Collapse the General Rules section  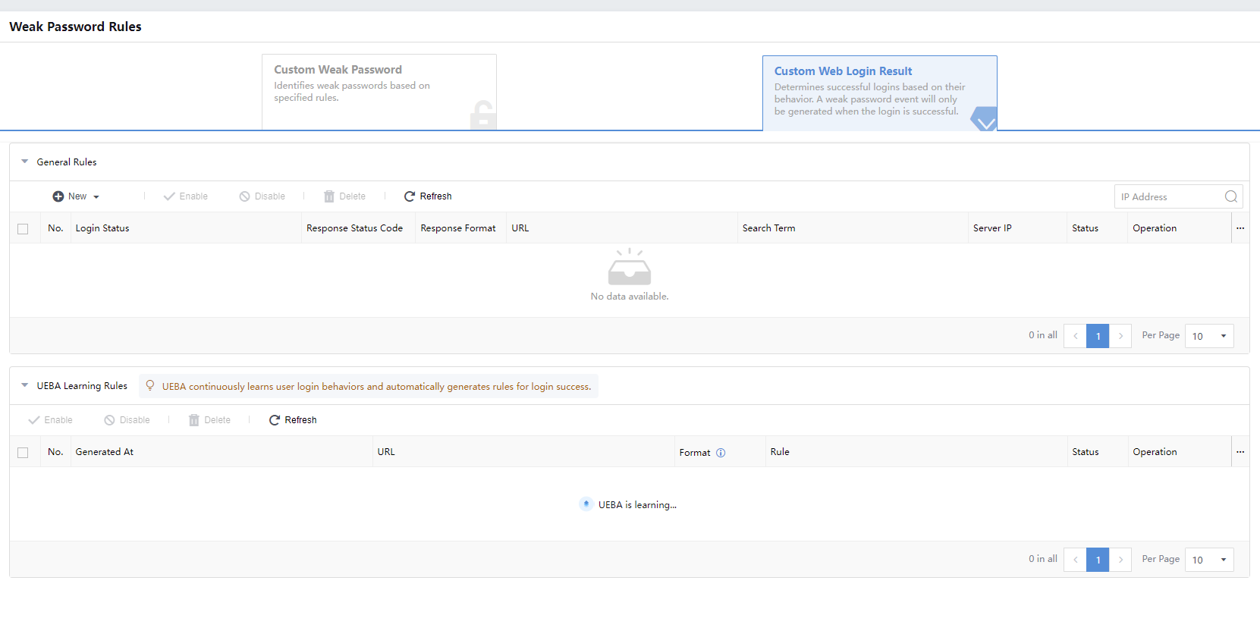tap(25, 162)
